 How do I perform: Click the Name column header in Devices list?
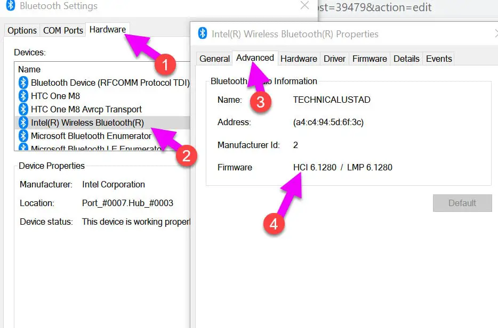pos(29,69)
